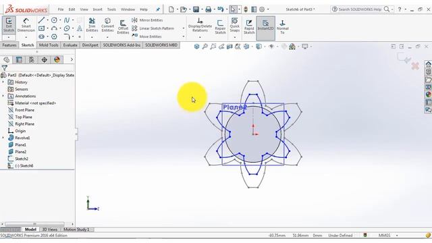Viewport: 432px width, 243px height.
Task: Open the File menu
Action: 61,9
